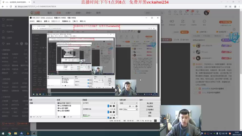Open the 文件(F) menu in OBS
Image resolution: width=242 pixels, height=136 pixels.
(32, 21)
